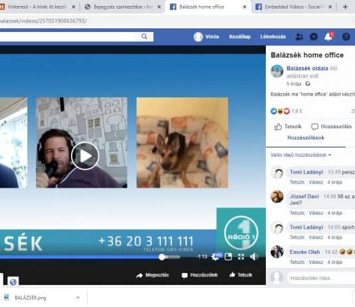355x307 pixels.
Task: Open the help question mark icon
Action: point(346,37)
